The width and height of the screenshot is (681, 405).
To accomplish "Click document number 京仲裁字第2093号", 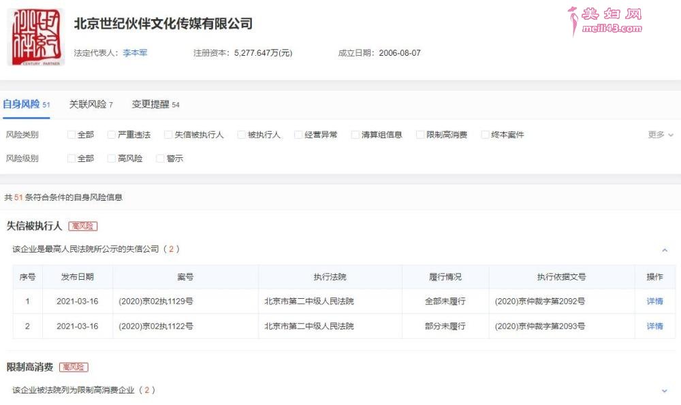I will 540,326.
